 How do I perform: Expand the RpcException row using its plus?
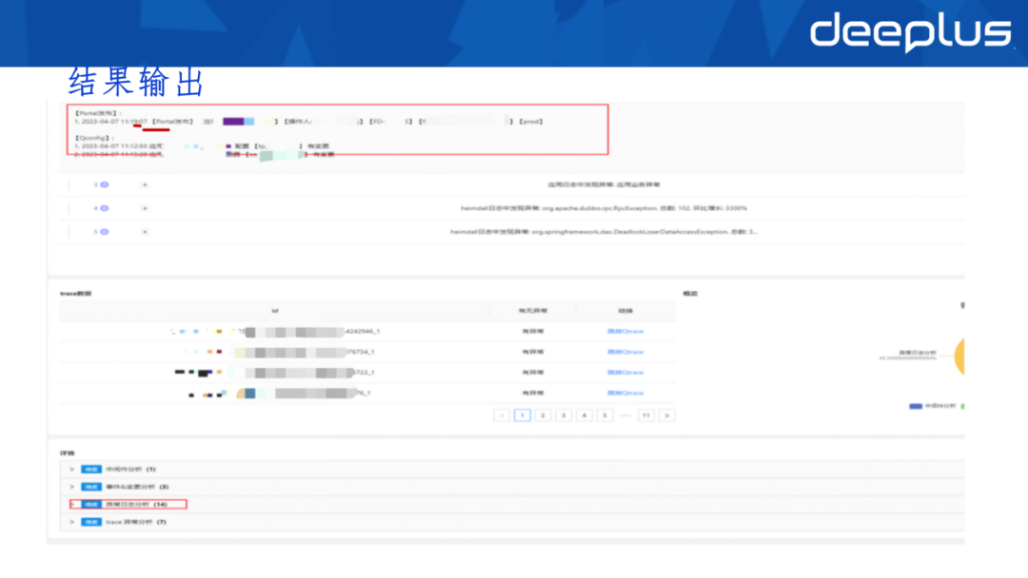145,208
